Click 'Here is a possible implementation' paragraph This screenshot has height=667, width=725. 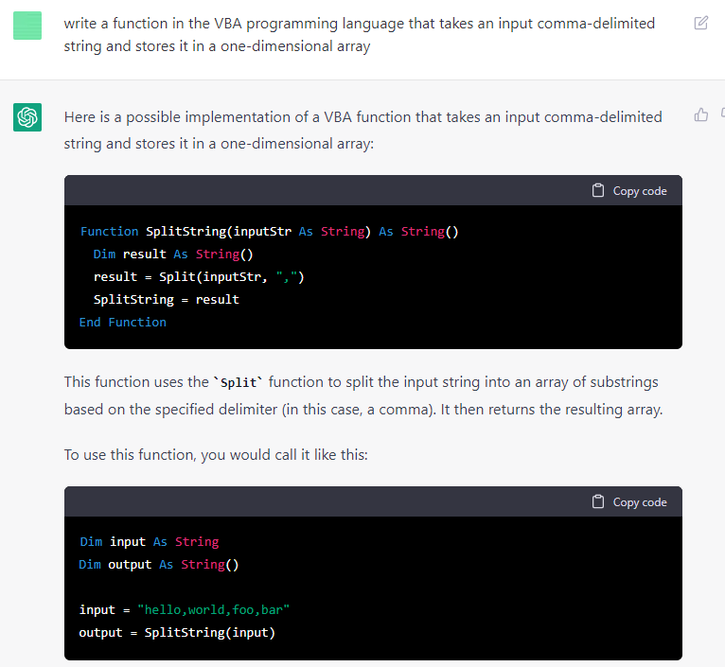pyautogui.click(x=362, y=131)
